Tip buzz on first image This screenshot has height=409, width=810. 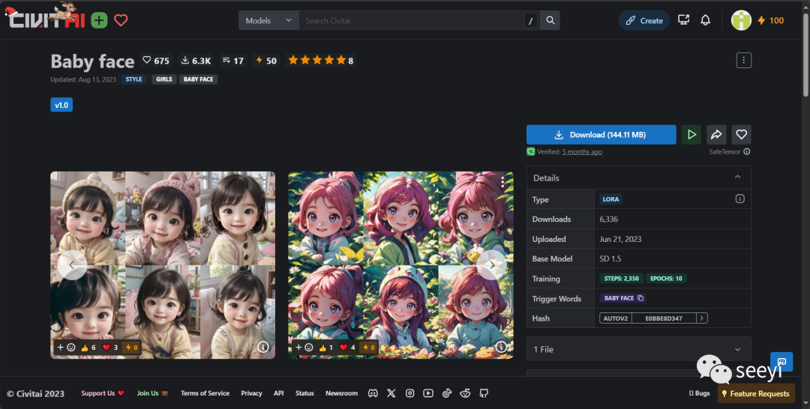[x=131, y=347]
